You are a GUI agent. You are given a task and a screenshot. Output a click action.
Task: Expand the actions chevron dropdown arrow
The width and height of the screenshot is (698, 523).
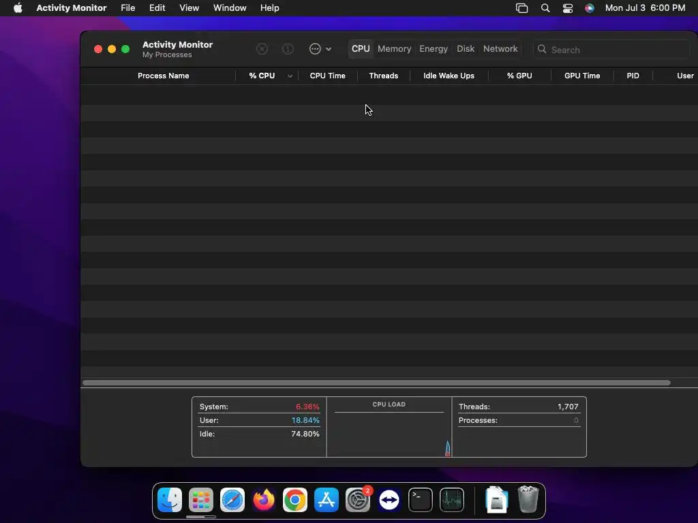coord(329,49)
